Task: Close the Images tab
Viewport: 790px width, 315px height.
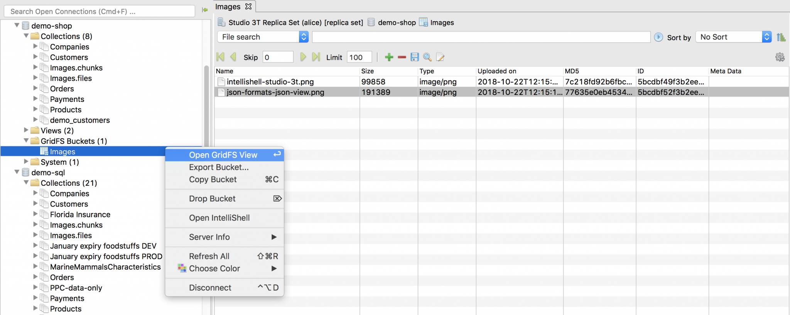Action: tap(248, 7)
